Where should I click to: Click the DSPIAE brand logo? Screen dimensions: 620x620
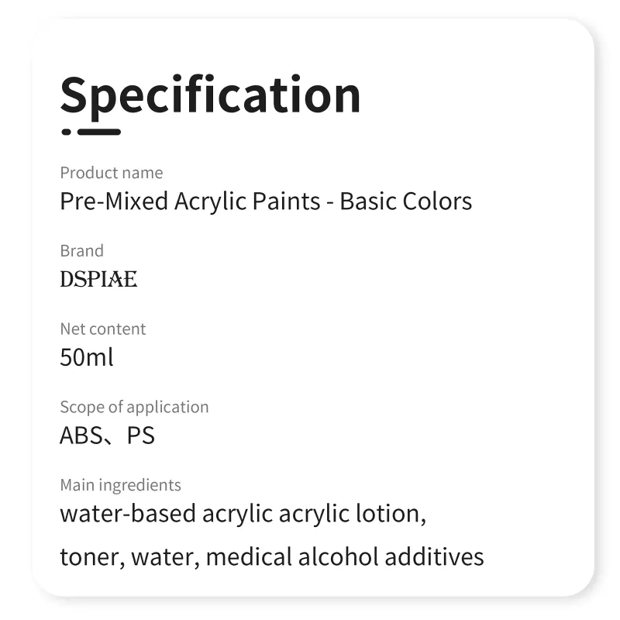click(98, 279)
